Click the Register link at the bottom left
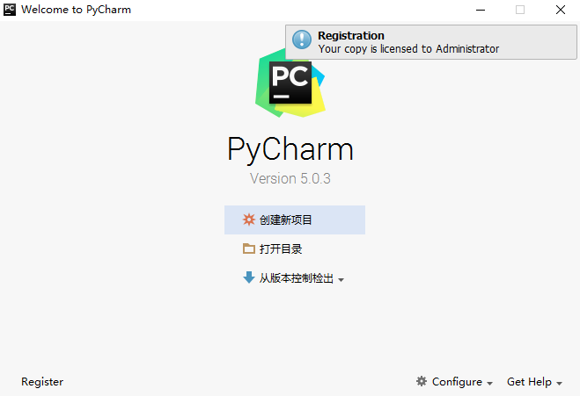This screenshot has width=580, height=396. (42, 382)
